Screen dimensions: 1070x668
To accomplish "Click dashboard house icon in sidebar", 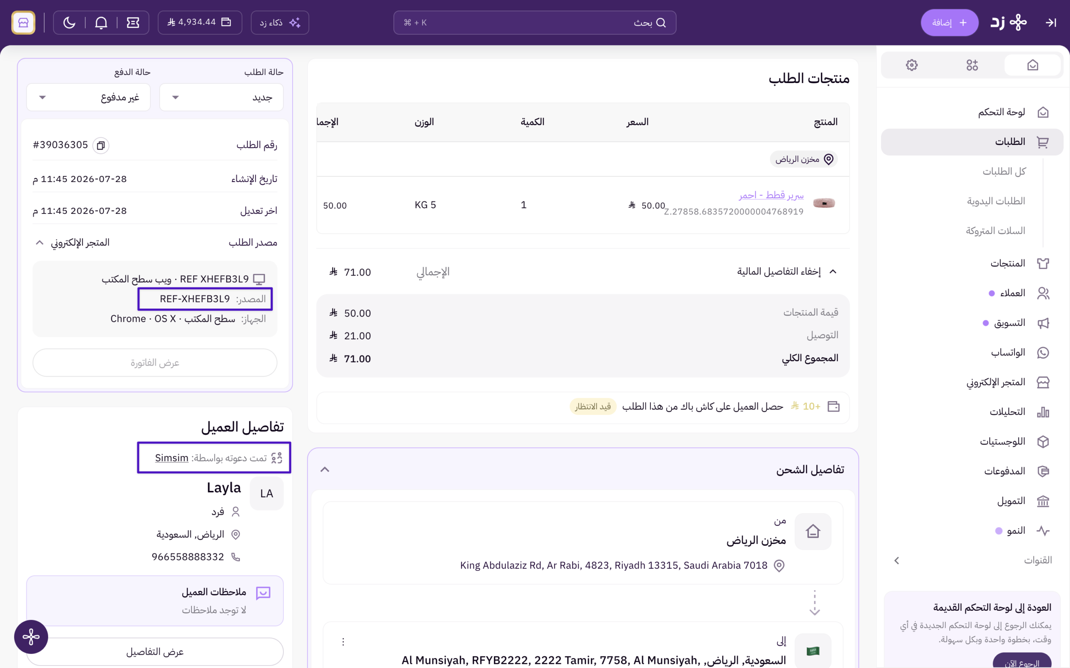I will 1043,112.
